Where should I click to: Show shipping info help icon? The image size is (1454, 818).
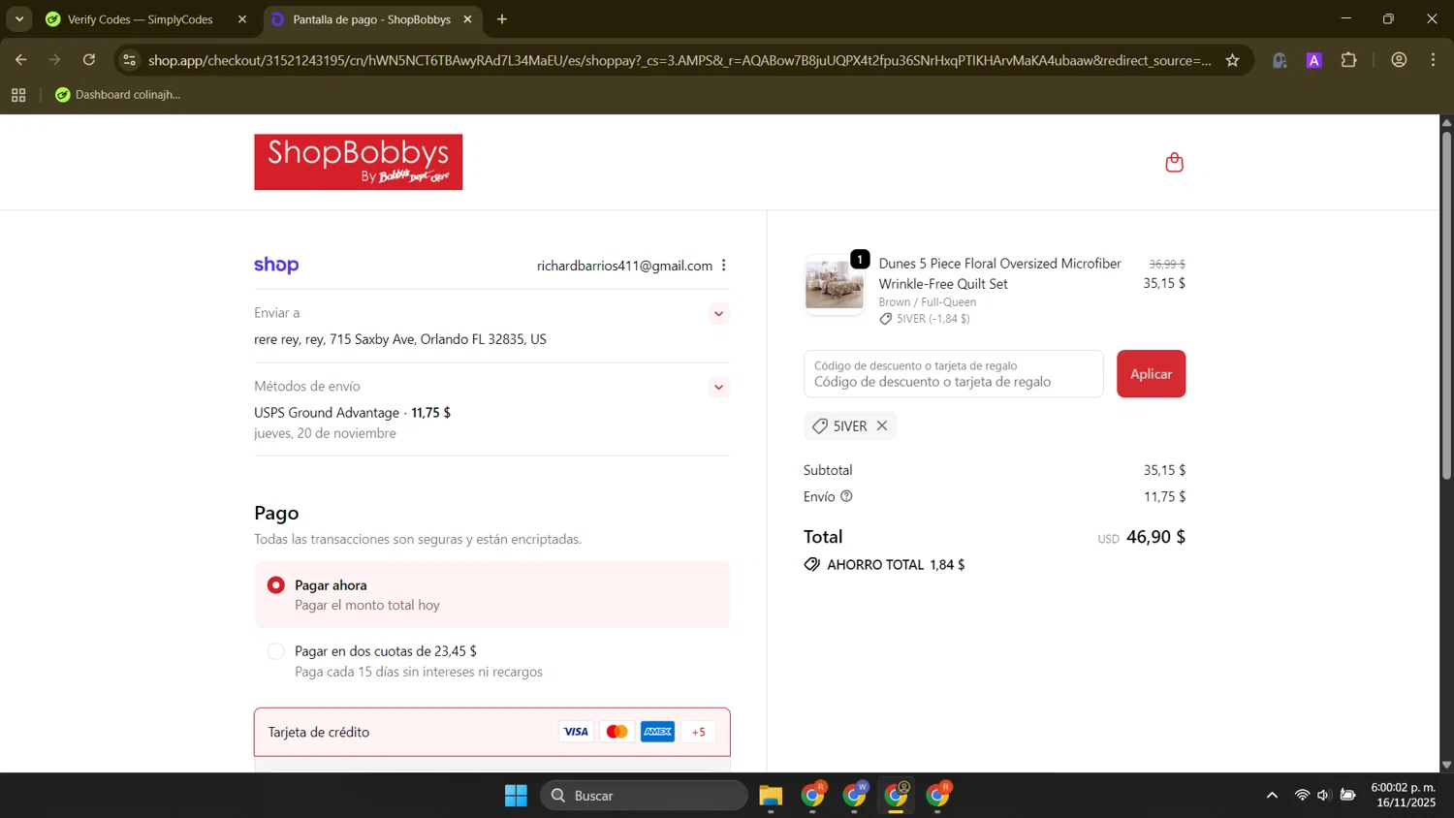click(846, 496)
